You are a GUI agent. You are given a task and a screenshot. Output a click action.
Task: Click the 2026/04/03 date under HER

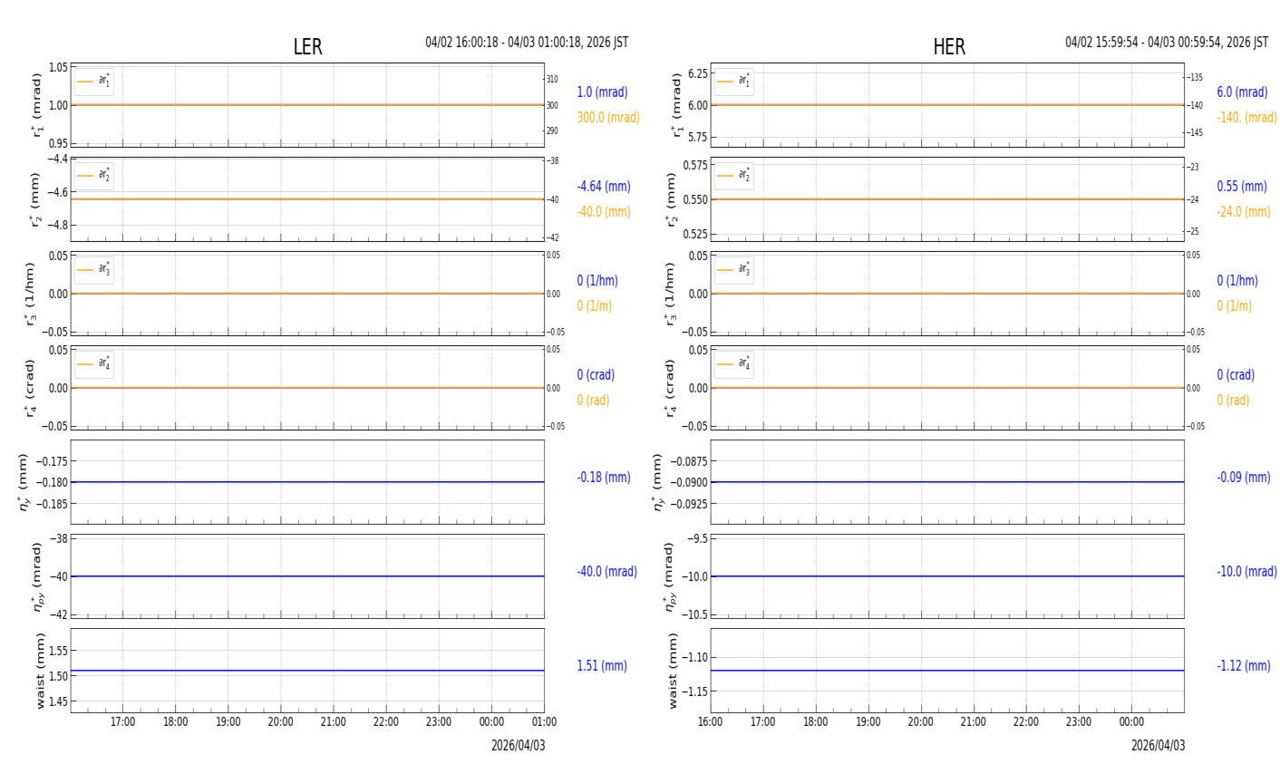point(1158,746)
